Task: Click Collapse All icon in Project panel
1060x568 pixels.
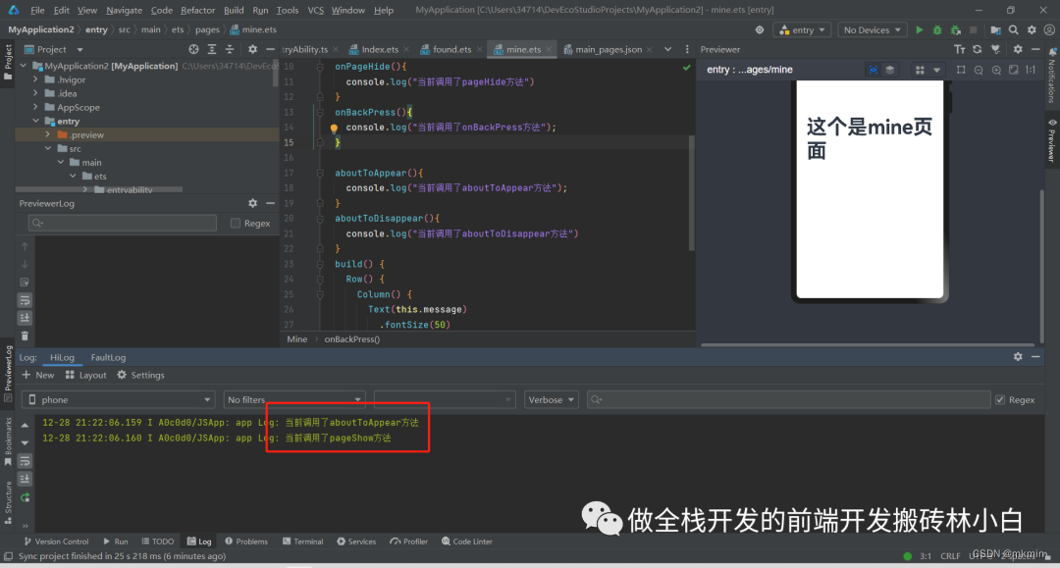Action: coord(229,49)
